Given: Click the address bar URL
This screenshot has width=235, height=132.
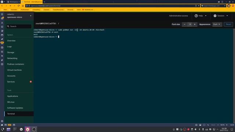Looking at the screenshot, I should [x=46, y=6].
